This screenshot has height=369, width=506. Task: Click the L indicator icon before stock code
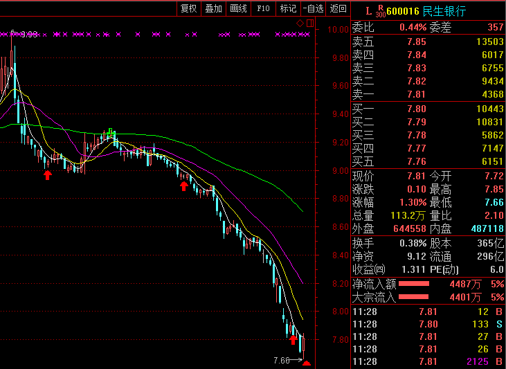tap(368, 10)
